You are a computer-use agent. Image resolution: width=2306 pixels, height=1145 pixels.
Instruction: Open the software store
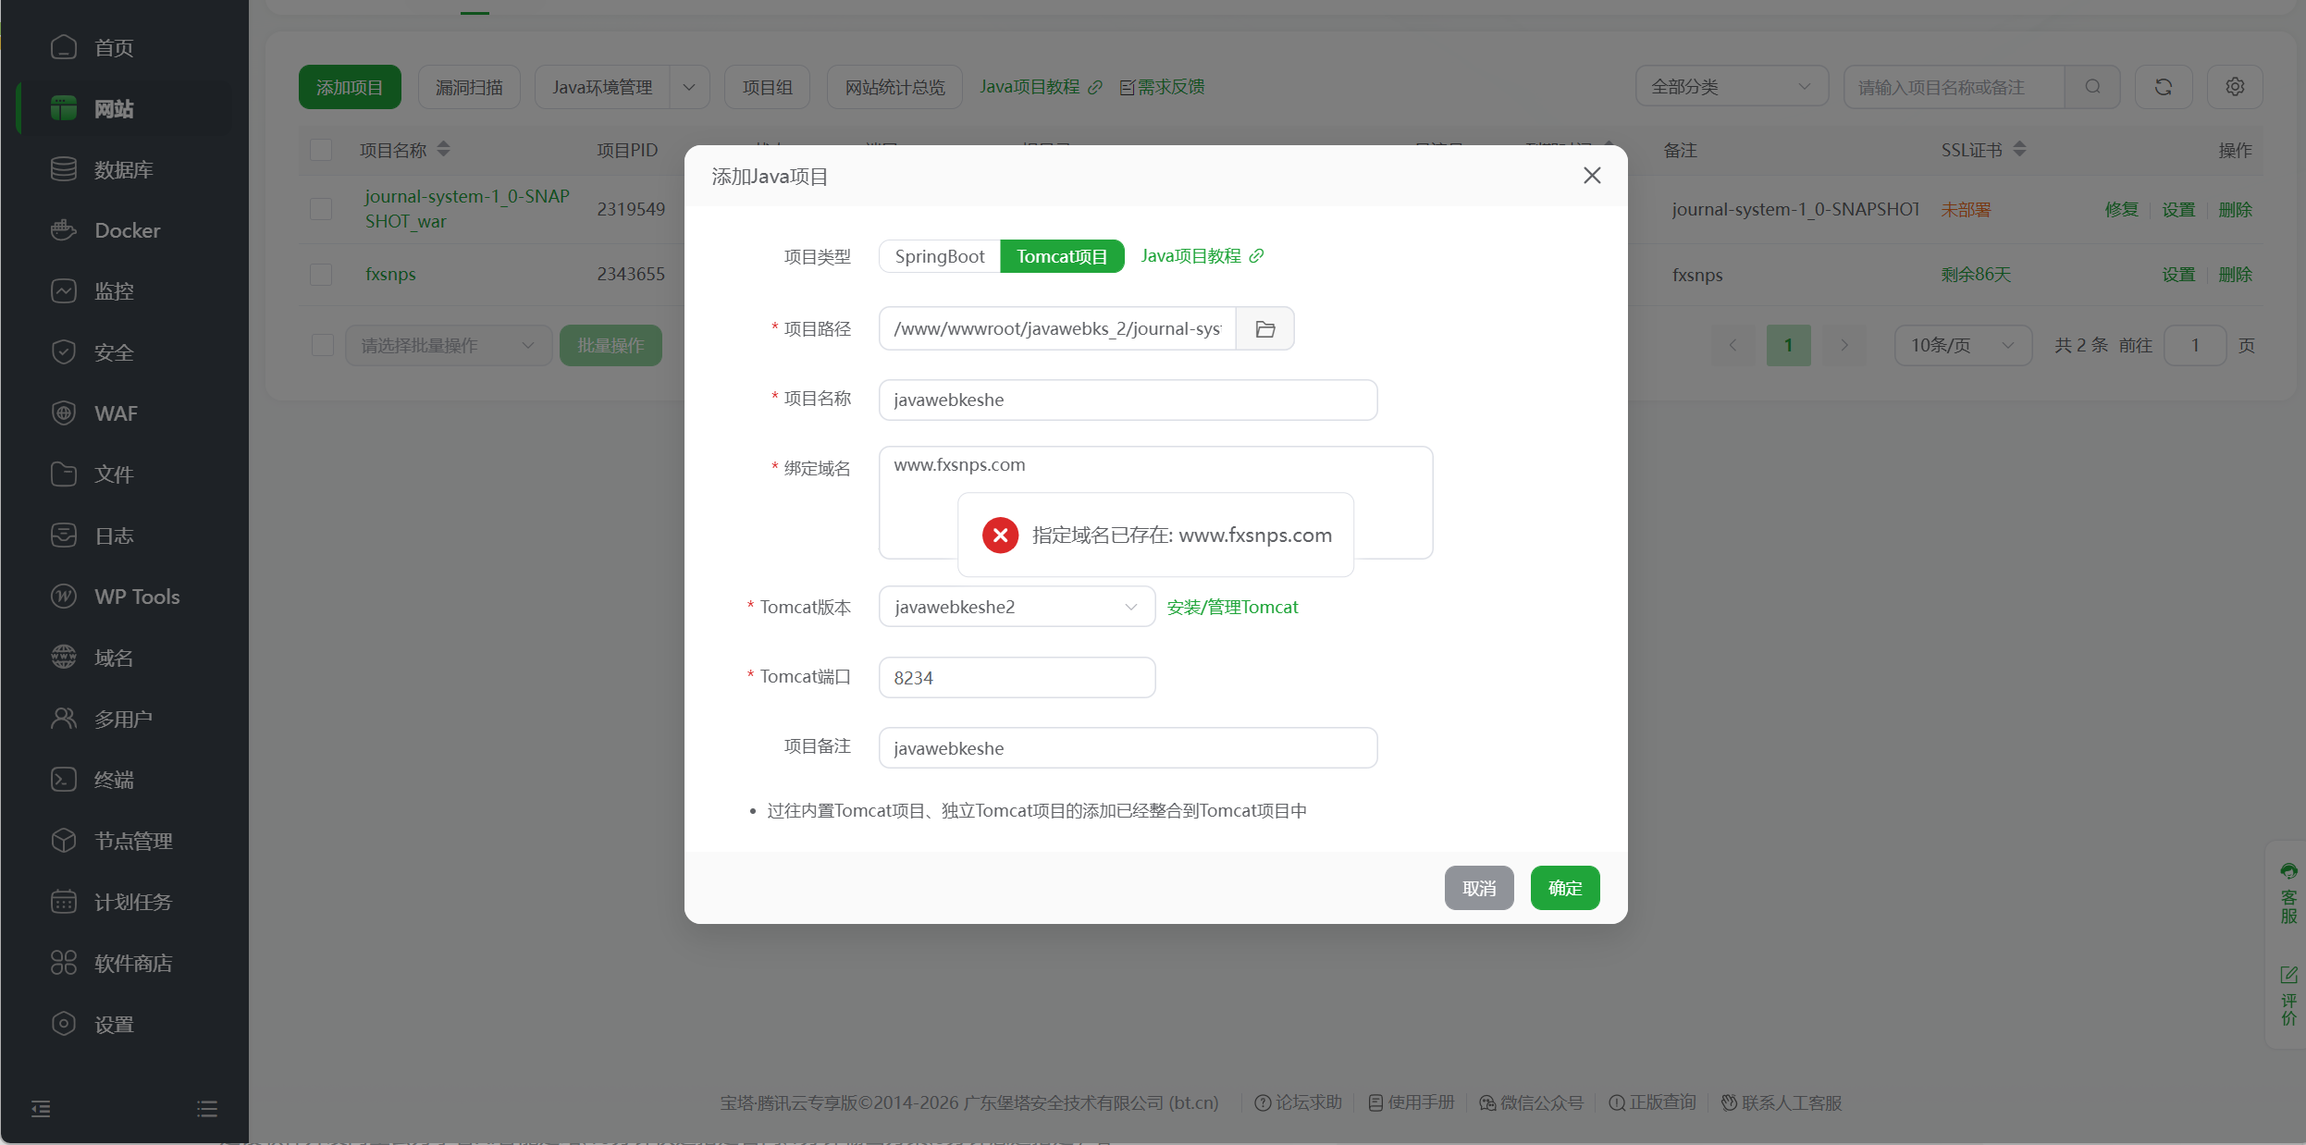click(132, 963)
